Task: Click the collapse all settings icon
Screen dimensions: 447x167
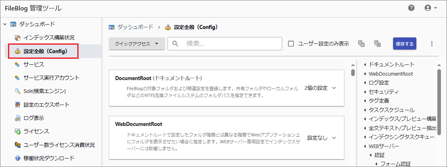Action: point(361,43)
